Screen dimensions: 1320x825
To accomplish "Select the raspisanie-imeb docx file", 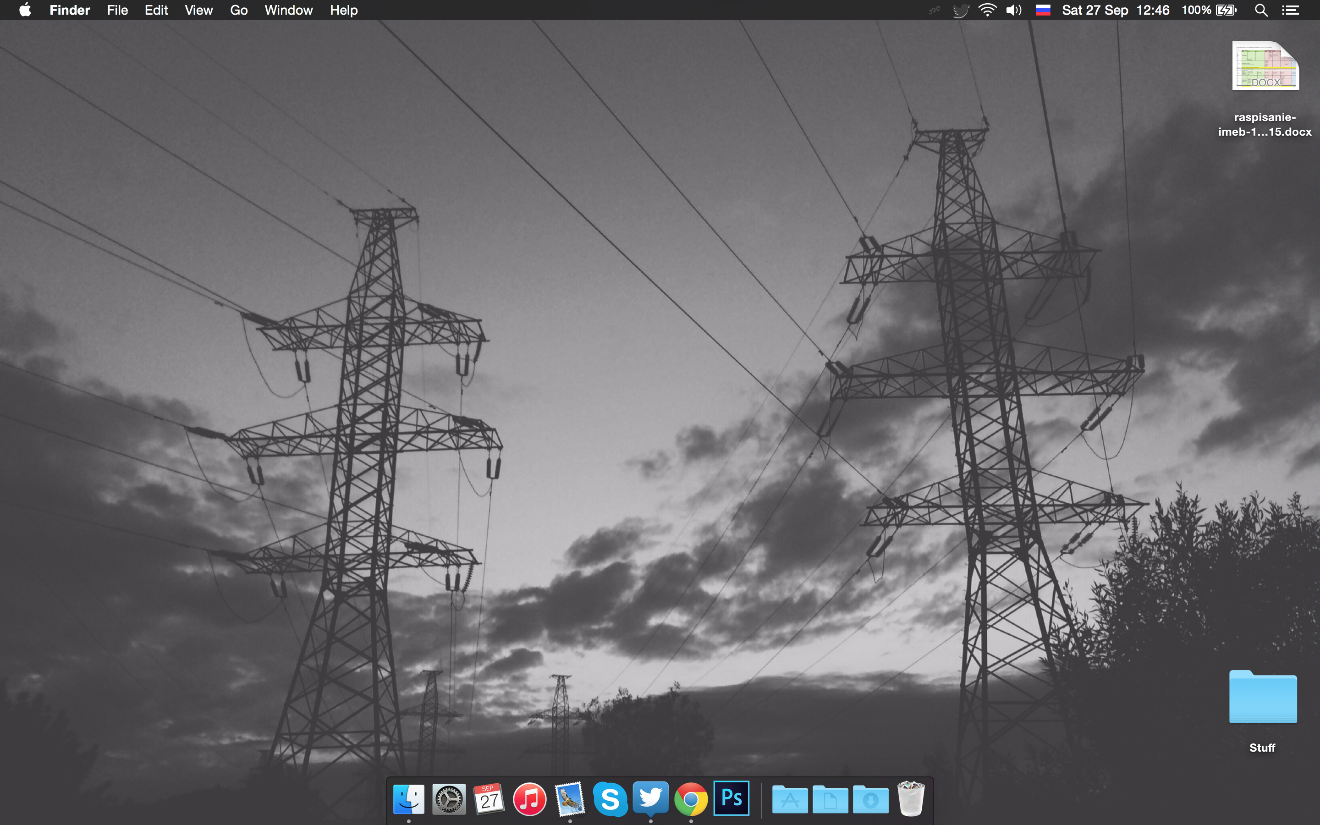I will coord(1265,66).
